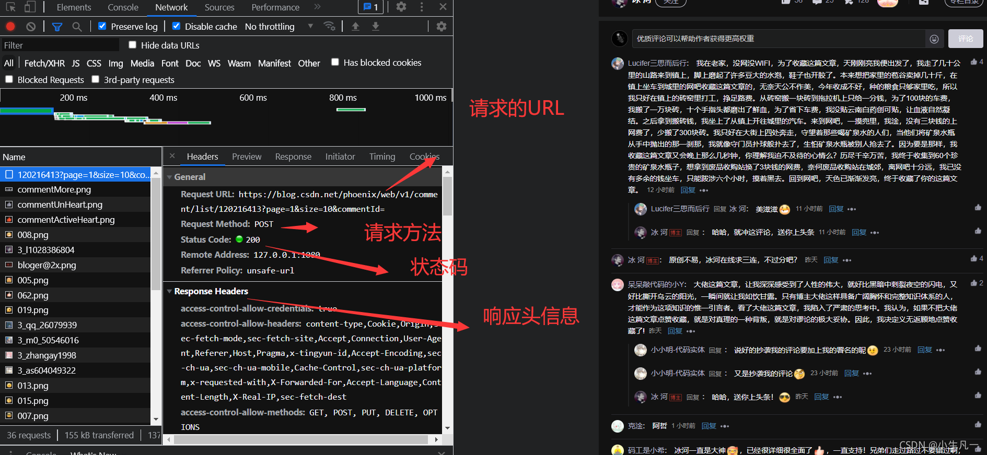Click the inspect element picker icon
The image size is (987, 455).
tap(11, 7)
